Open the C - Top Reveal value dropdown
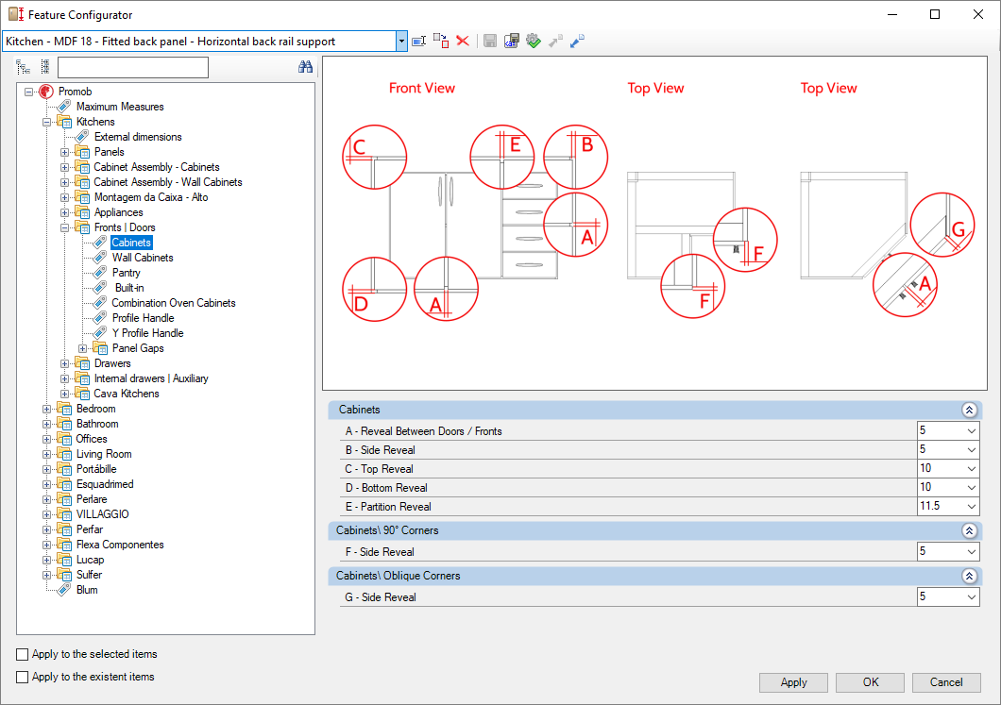Screen dimensions: 1001x705 (971, 469)
